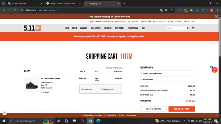Open the WOMEN'S navigation menu
The image size is (221, 124).
point(84,28)
